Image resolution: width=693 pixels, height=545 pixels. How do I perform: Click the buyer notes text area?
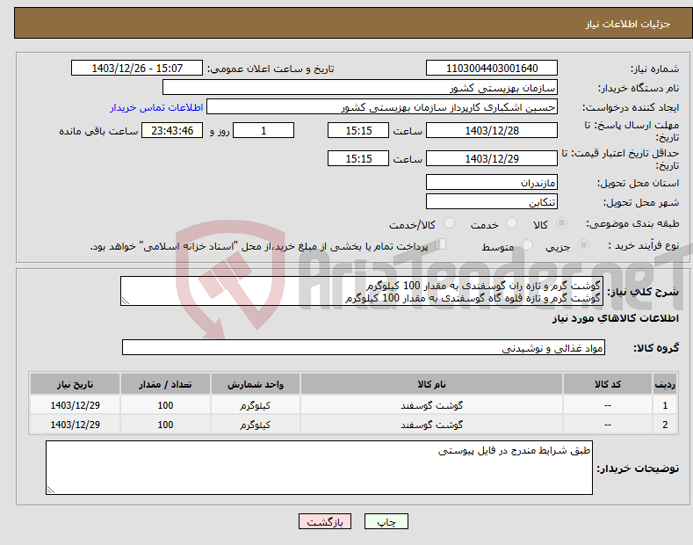point(319,468)
